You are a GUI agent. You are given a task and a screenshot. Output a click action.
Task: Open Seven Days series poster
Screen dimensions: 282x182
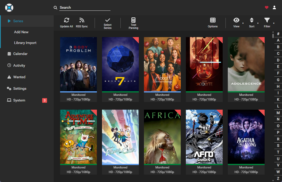pos(120,64)
